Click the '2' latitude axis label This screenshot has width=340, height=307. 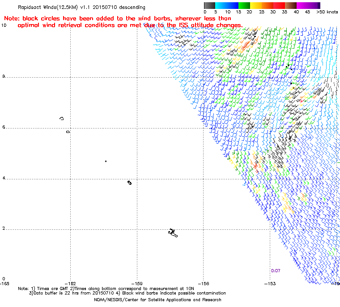(x=4, y=228)
